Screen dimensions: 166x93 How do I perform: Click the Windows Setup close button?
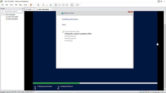130,12
